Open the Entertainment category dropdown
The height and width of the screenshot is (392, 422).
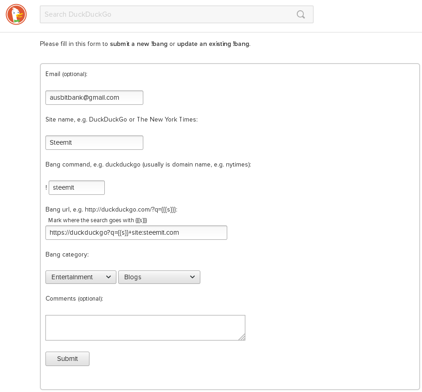(81, 277)
